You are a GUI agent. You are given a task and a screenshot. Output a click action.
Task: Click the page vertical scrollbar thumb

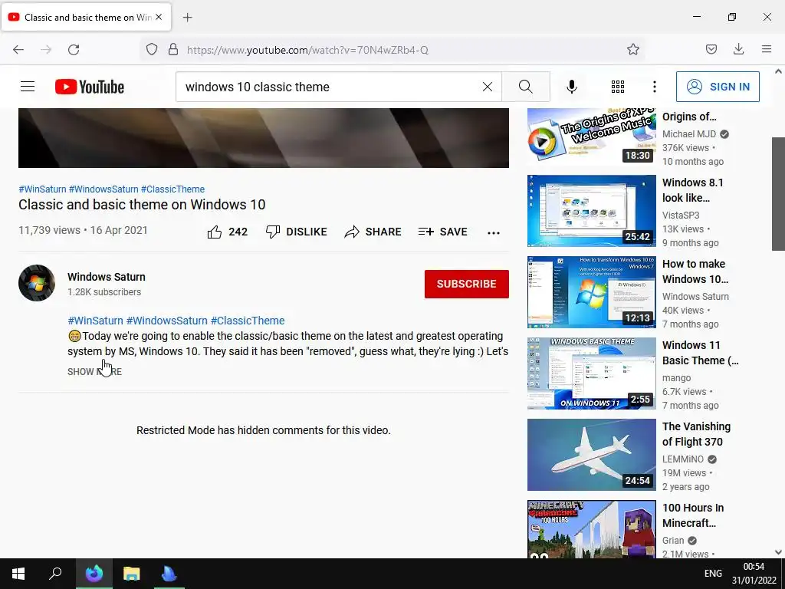[x=778, y=193]
